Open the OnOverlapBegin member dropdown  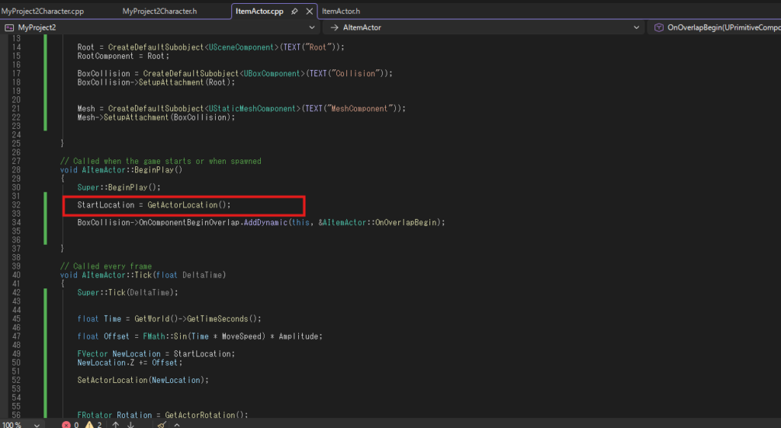[x=721, y=27]
